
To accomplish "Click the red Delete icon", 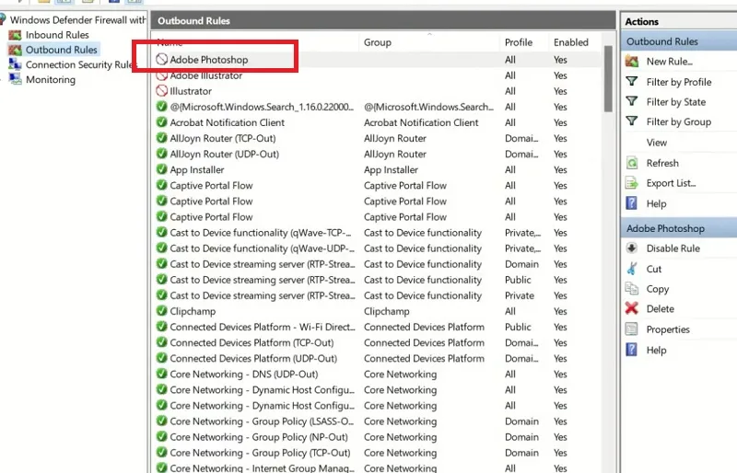I will pos(632,308).
